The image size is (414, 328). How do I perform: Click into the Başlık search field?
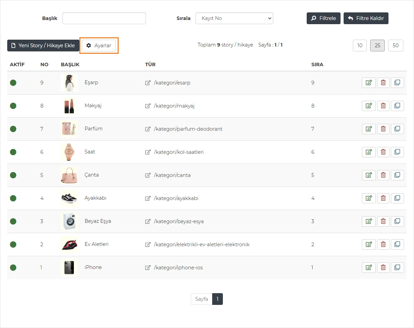tap(104, 18)
